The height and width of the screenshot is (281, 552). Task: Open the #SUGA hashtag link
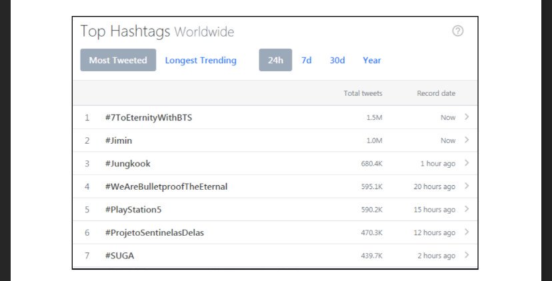point(119,256)
